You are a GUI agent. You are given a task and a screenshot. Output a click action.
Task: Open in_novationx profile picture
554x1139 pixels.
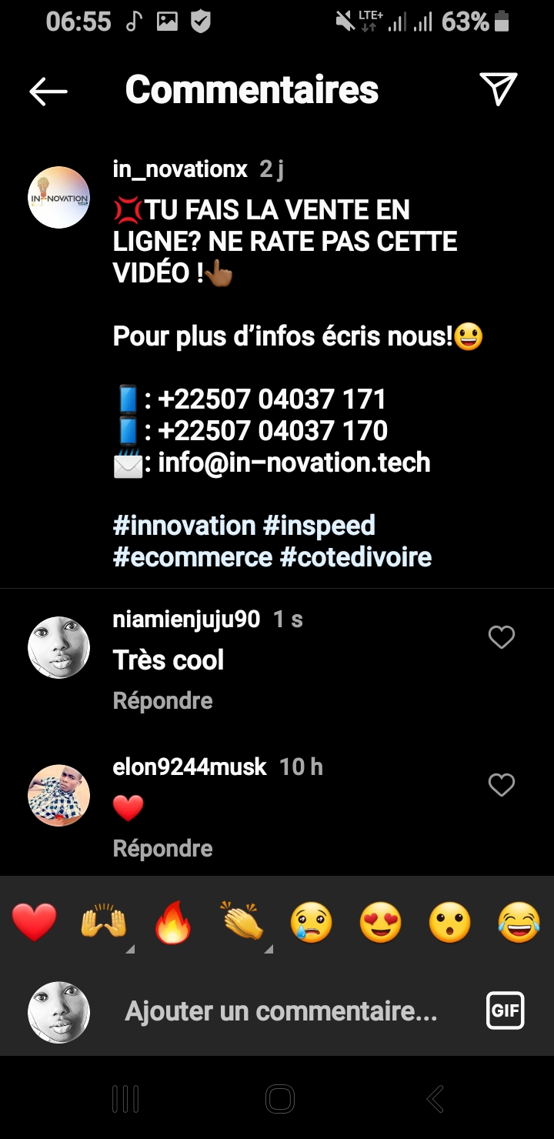point(59,197)
